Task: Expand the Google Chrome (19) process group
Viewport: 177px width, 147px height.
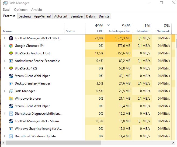Action: 4,46
